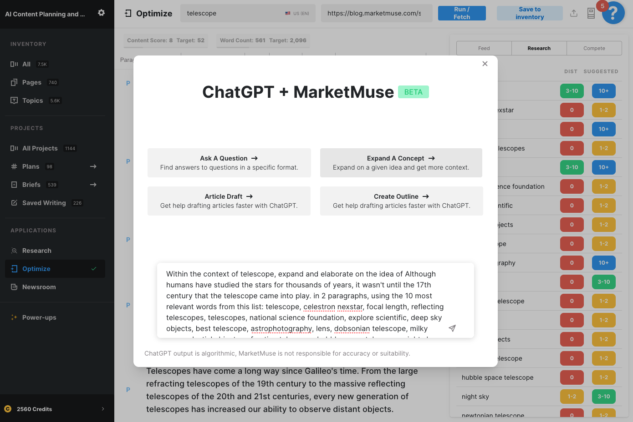Open the settings gear in the sidebar header
Image resolution: width=633 pixels, height=422 pixels.
(x=101, y=13)
